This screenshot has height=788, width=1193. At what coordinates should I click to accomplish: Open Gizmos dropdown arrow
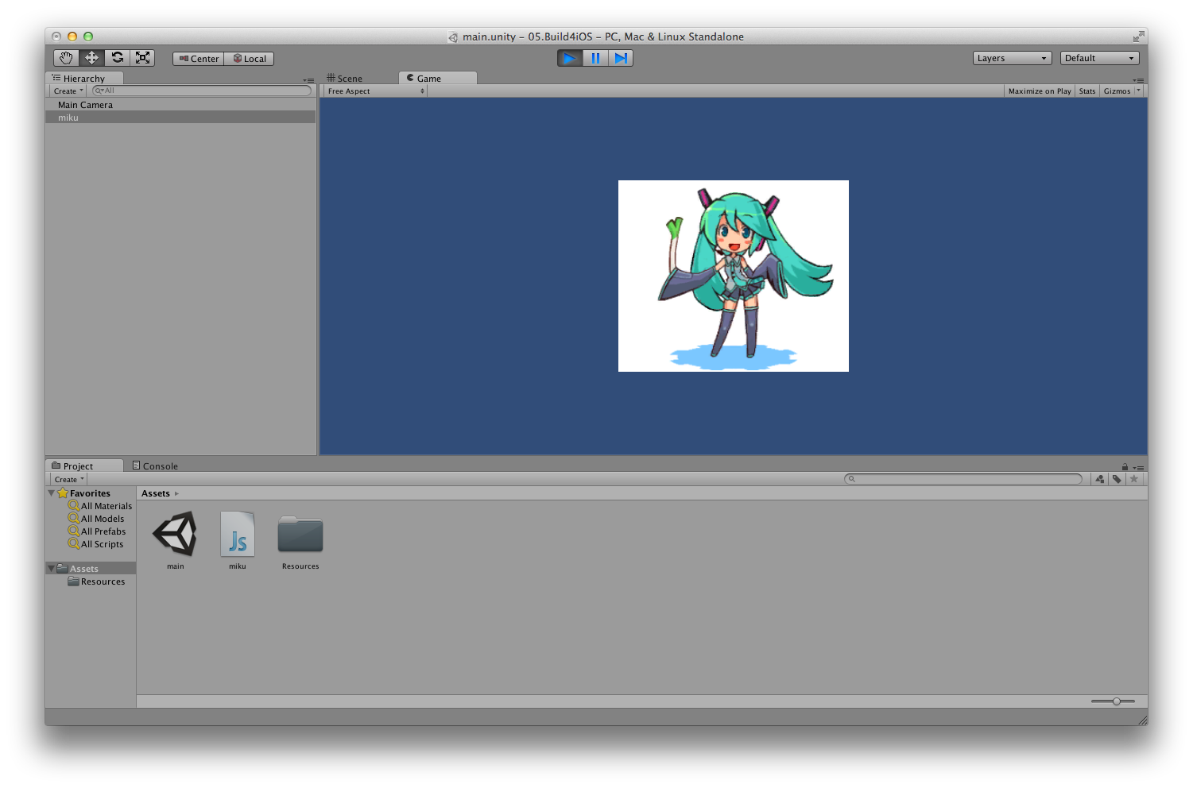point(1138,91)
